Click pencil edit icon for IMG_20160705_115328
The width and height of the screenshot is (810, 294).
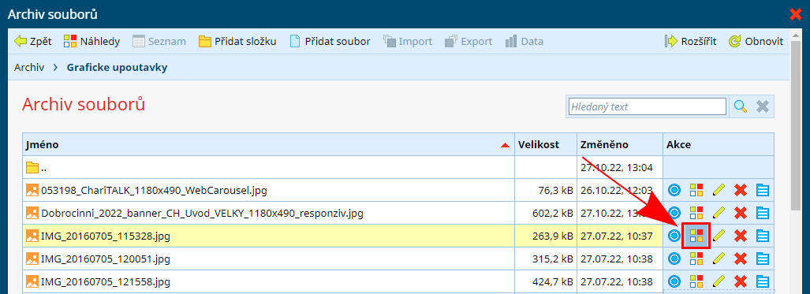click(x=718, y=236)
